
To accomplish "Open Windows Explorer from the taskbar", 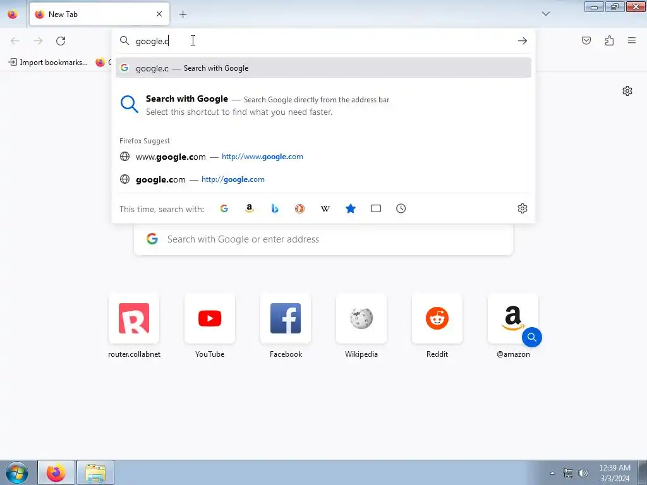I will 95,472.
